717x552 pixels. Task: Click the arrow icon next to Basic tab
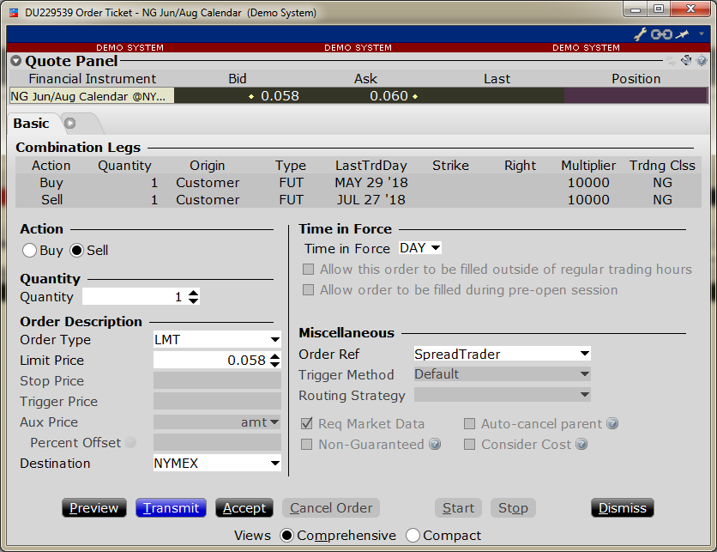click(70, 123)
